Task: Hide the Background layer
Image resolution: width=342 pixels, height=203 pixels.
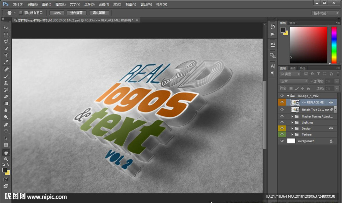Action: coord(282,141)
